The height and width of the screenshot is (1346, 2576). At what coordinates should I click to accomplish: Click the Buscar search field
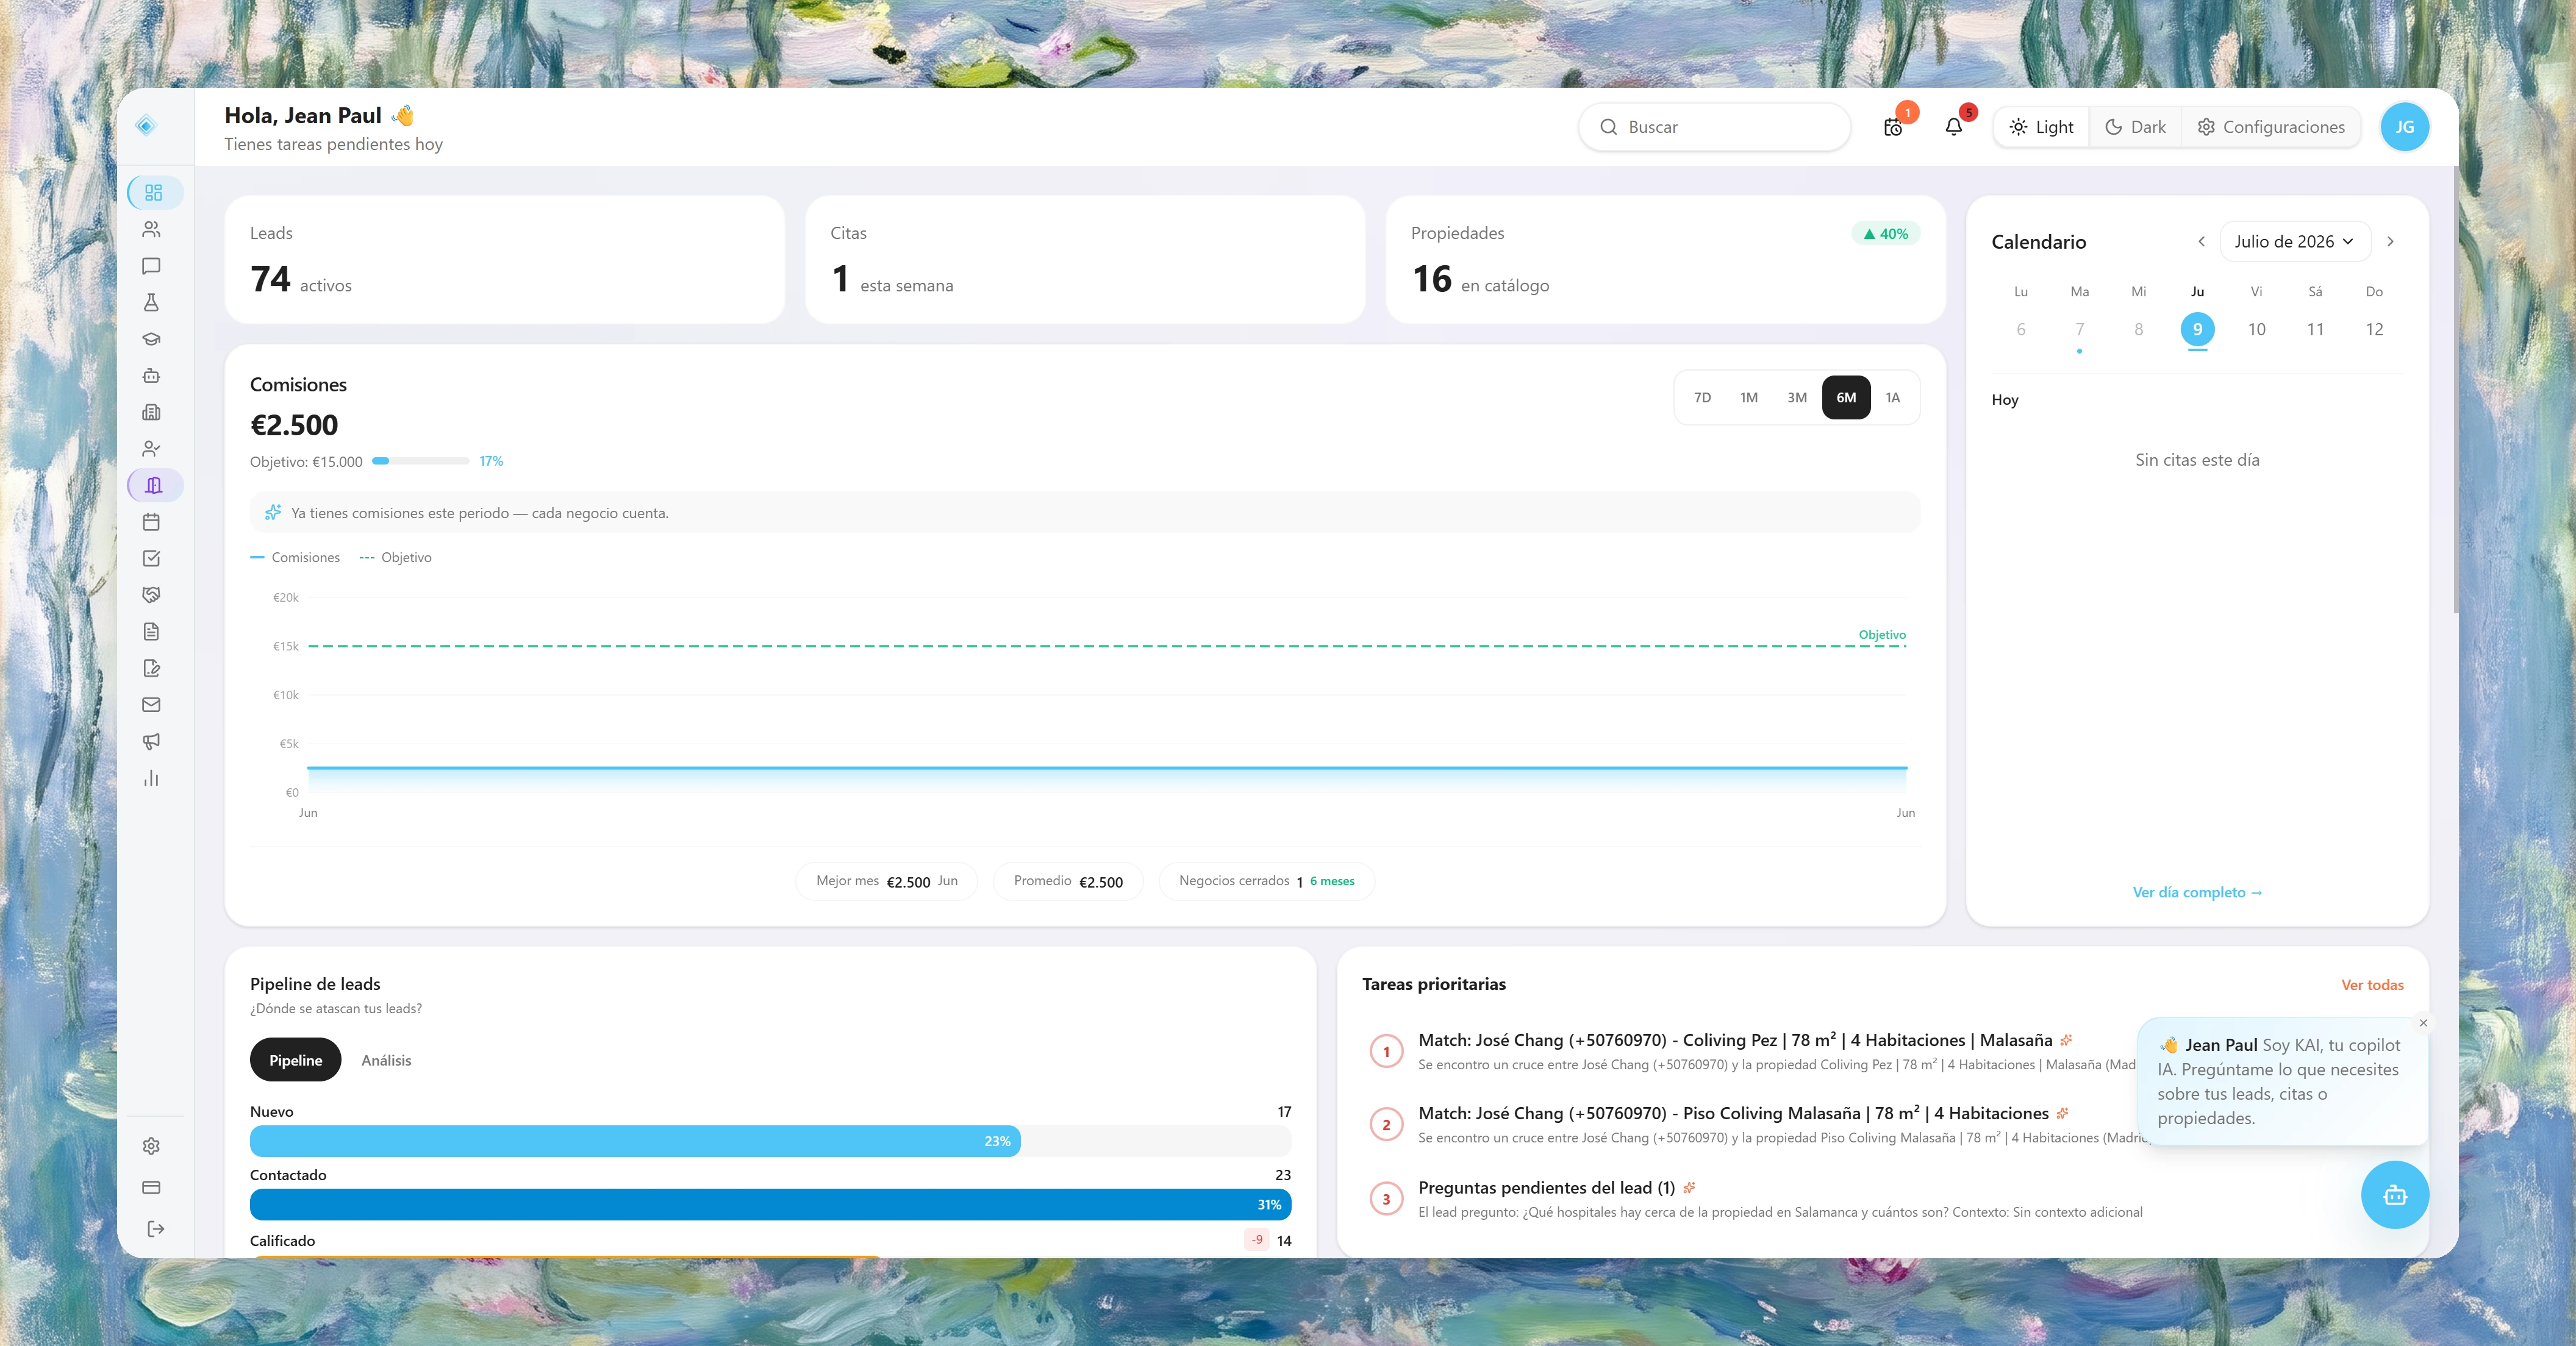tap(1714, 127)
